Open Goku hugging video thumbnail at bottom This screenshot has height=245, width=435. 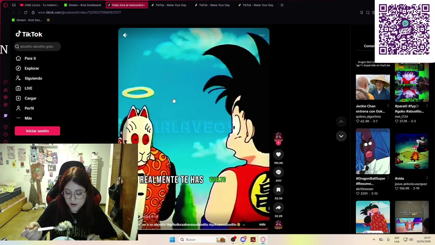point(373,217)
